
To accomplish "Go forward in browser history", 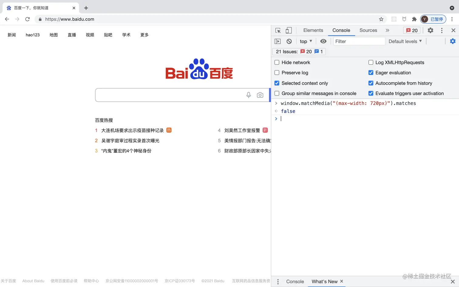I will click(17, 19).
